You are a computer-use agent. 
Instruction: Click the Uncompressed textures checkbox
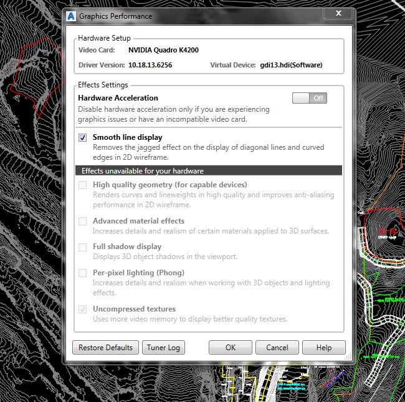(83, 309)
